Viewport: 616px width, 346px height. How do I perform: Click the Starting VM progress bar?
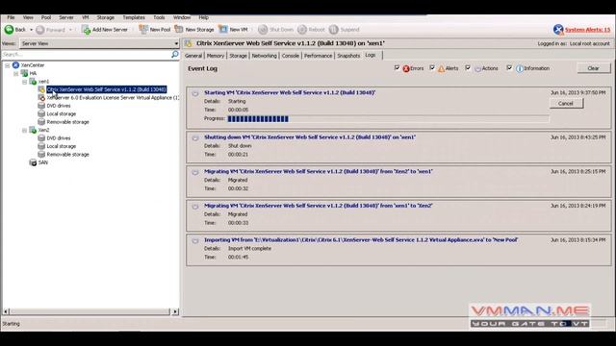pos(388,119)
